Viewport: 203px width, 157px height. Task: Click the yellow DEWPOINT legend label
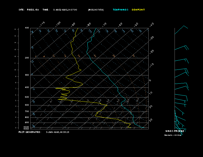coord(138,10)
